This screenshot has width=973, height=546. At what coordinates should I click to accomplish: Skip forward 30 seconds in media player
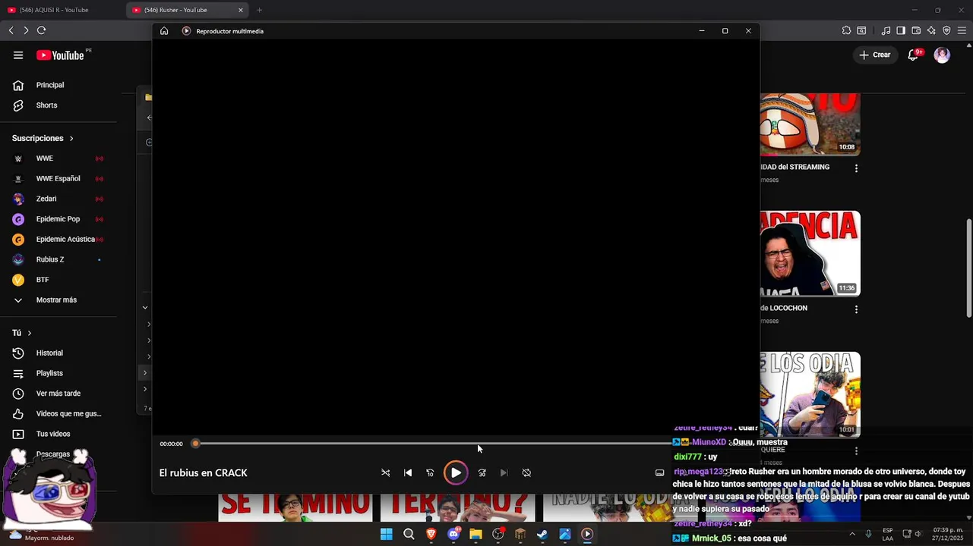point(482,472)
